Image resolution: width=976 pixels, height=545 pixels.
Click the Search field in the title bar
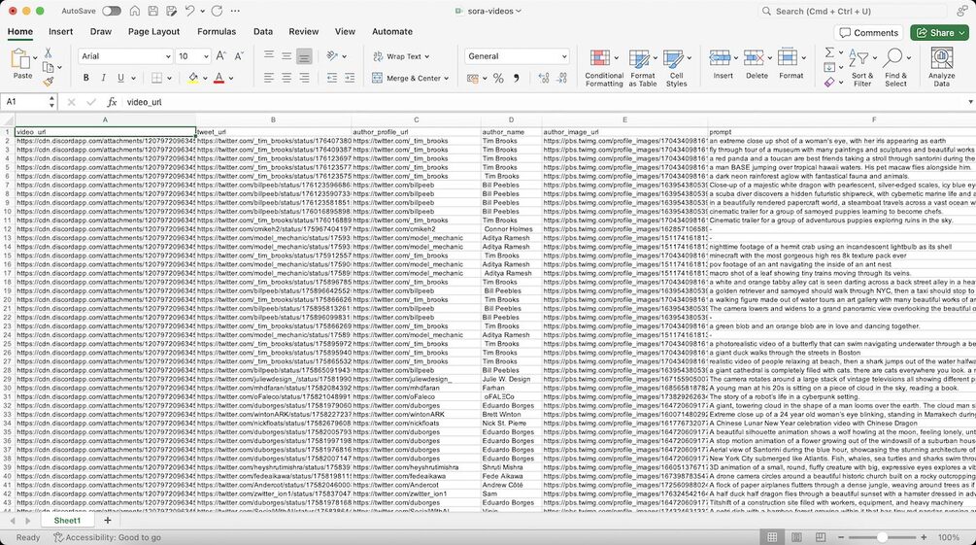[x=850, y=11]
